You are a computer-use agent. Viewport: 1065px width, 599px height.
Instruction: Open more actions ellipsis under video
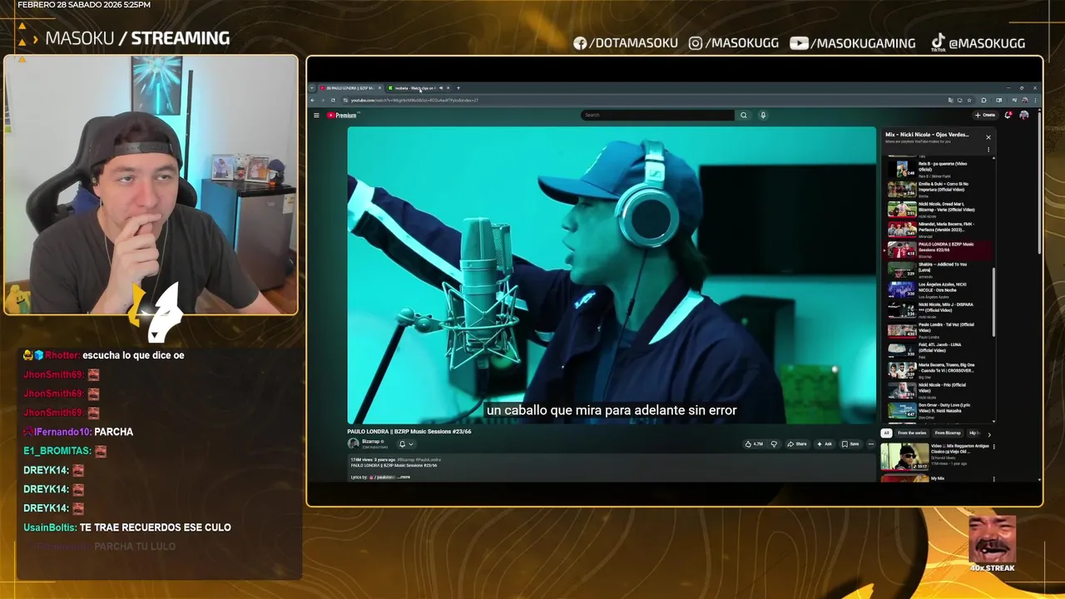point(871,444)
